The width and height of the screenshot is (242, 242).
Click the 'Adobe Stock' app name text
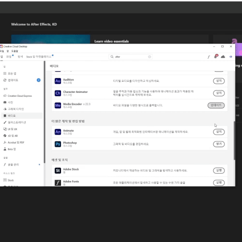coord(71,169)
